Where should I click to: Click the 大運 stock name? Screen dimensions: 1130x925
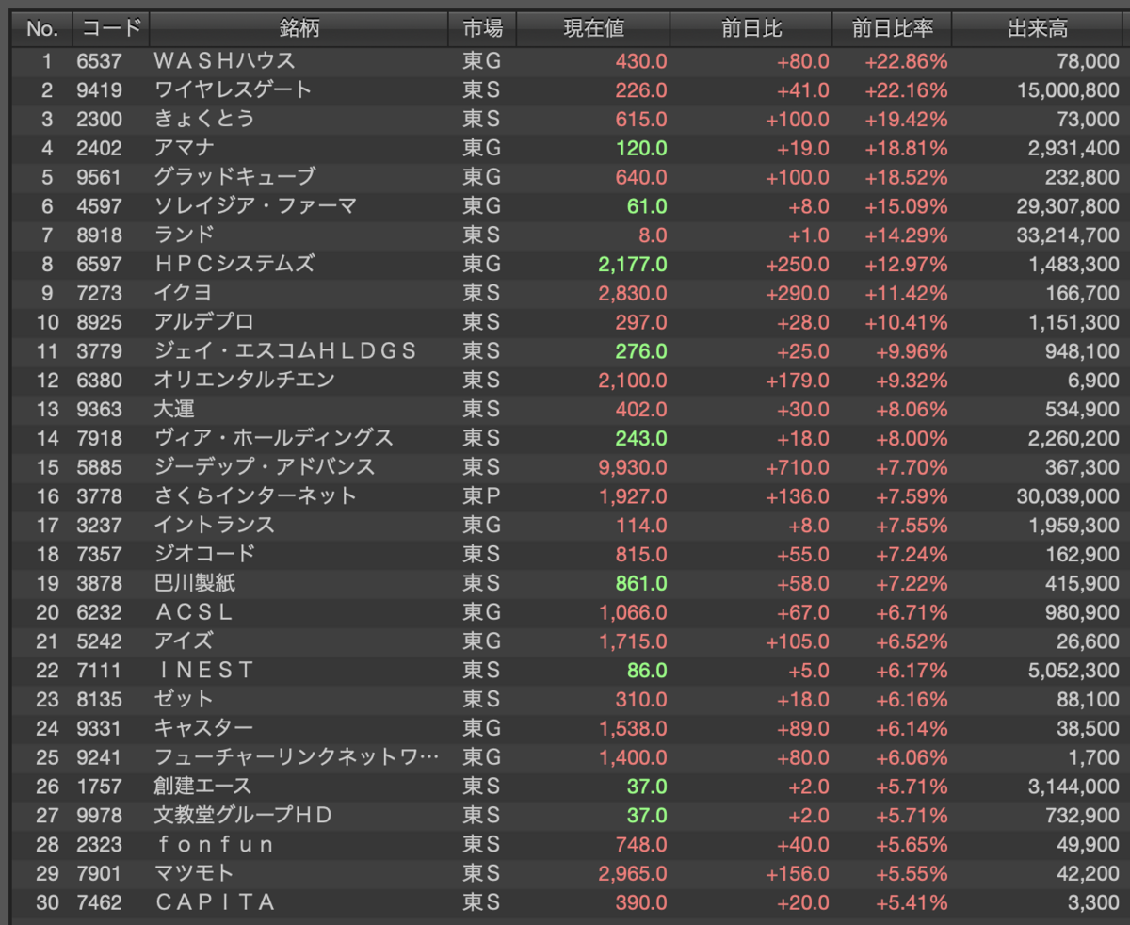click(174, 409)
